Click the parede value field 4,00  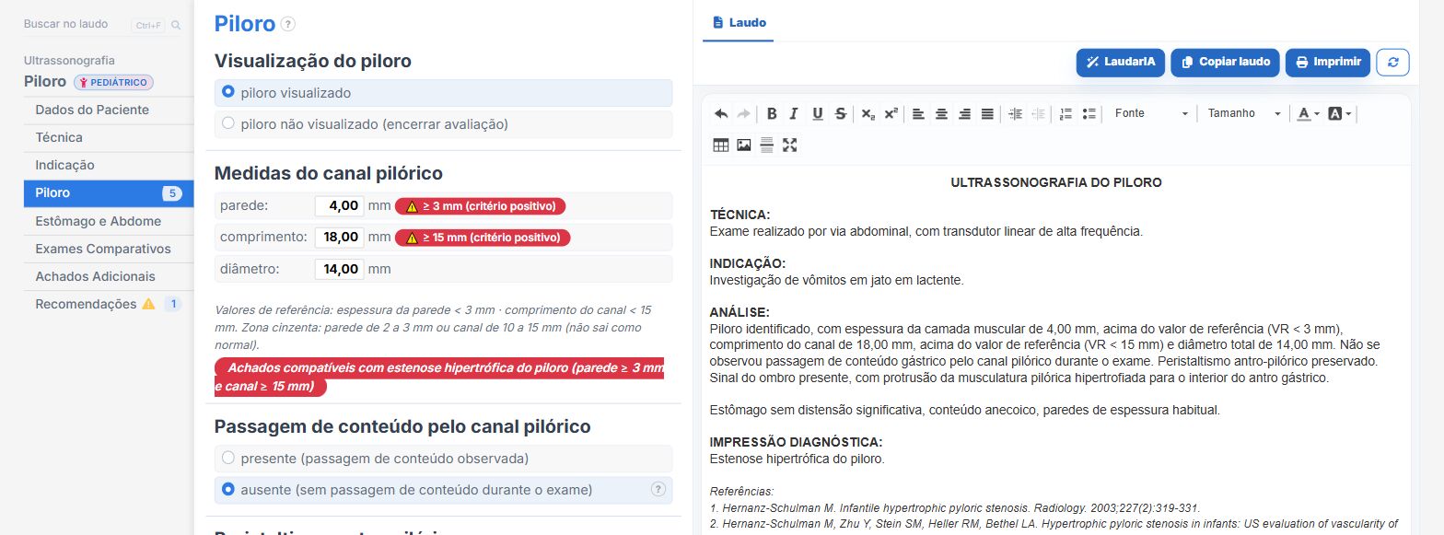pos(339,205)
